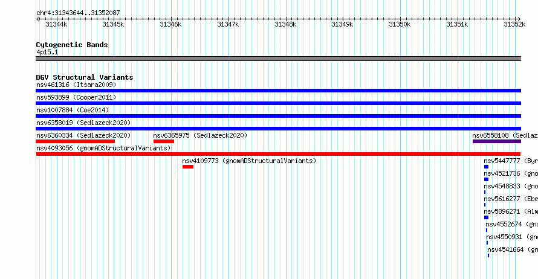Open nsv6360334 (Sedlazeck2020) label
This screenshot has height=279, width=538.
(x=83, y=135)
